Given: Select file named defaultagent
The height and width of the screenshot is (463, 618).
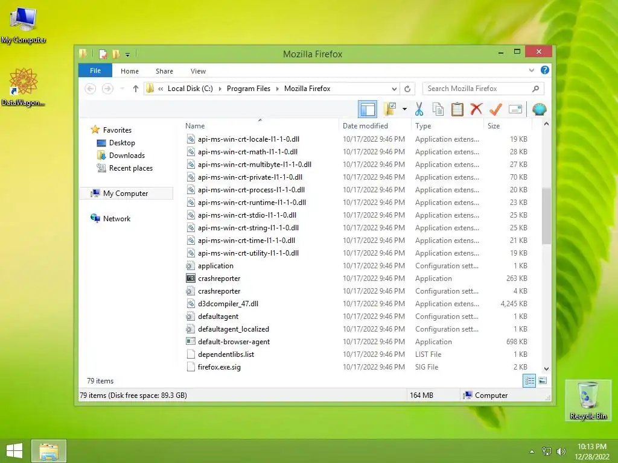Looking at the screenshot, I should point(218,317).
